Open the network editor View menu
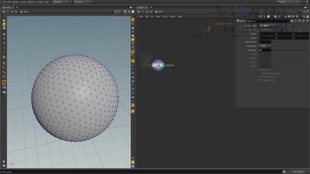 point(158,16)
